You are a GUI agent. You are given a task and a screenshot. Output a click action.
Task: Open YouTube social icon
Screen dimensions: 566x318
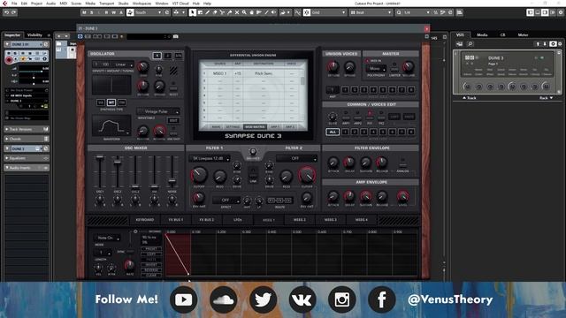click(183, 299)
